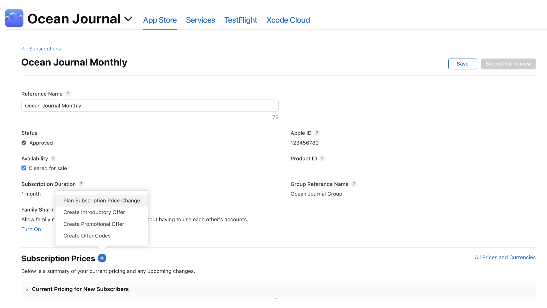
Task: Click the question mark beside Apple ID
Action: (317, 133)
